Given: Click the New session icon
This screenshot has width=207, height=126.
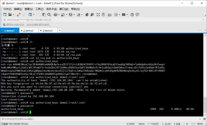Looking at the screenshot, I should click(x=5, y=15).
